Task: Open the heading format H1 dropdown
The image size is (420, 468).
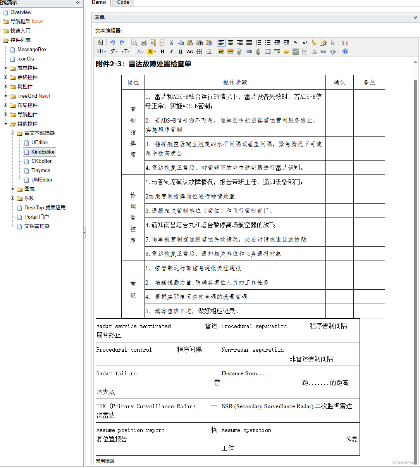Action: click(102, 52)
